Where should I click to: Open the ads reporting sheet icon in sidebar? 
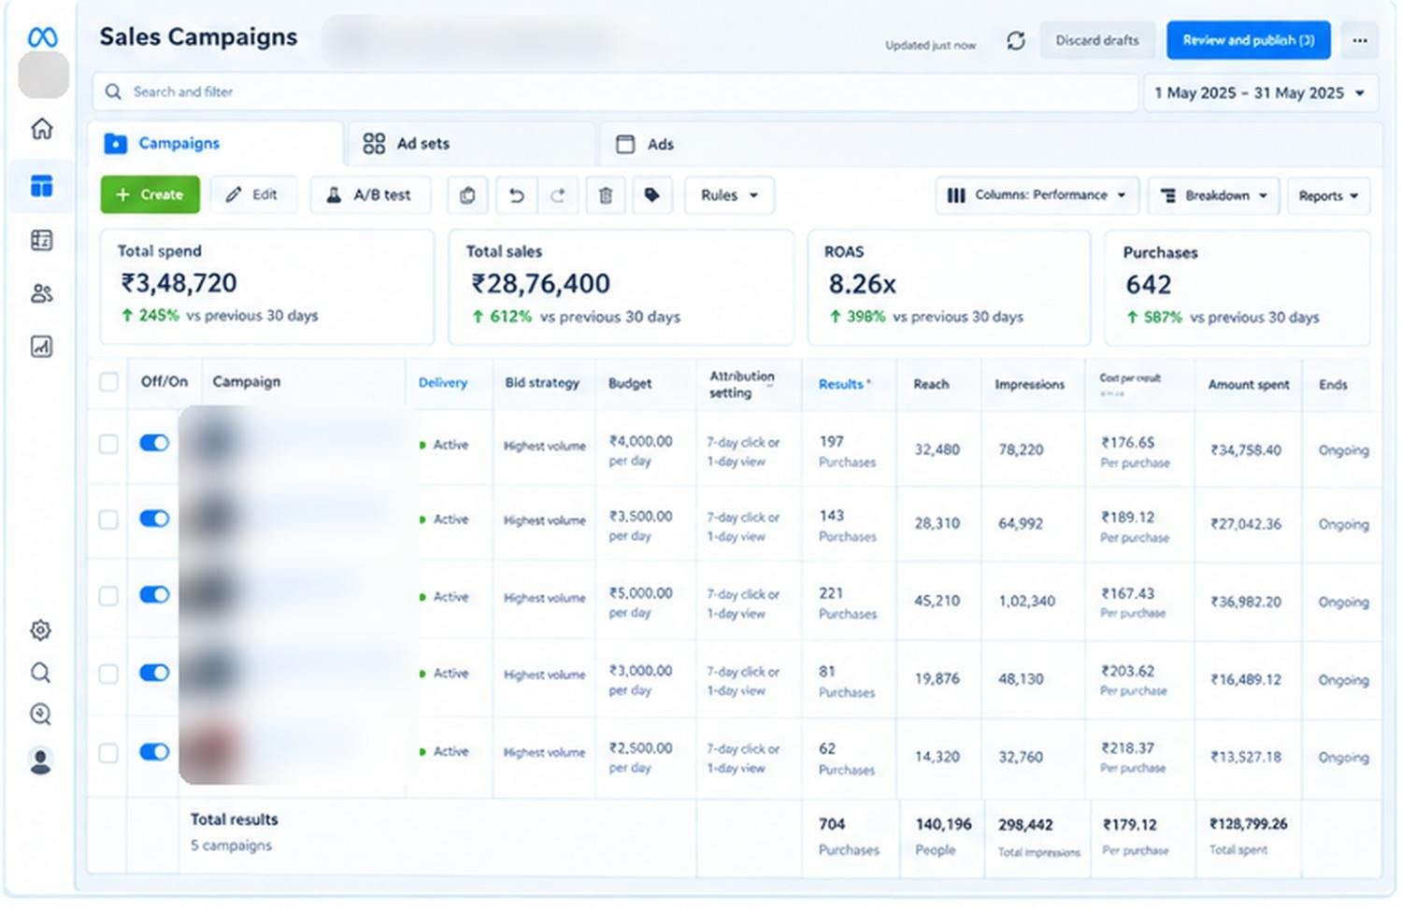click(x=42, y=240)
